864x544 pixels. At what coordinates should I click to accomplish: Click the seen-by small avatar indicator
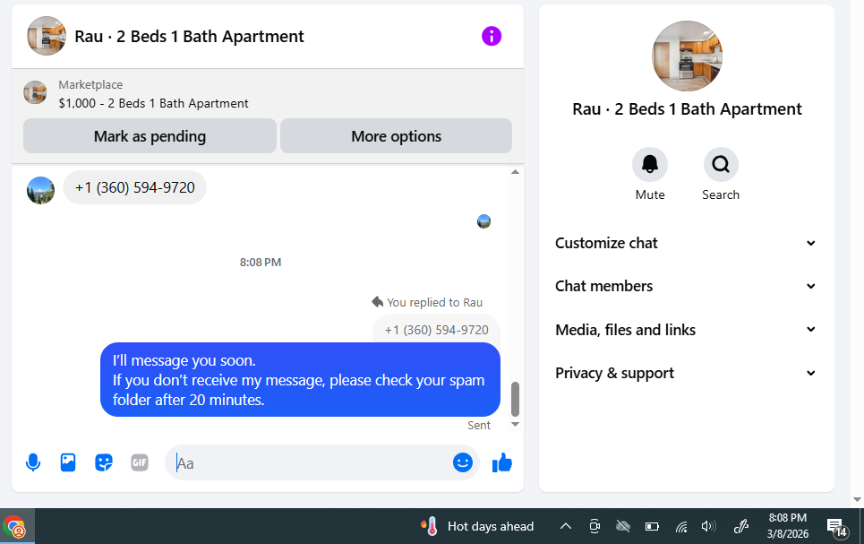tap(483, 221)
